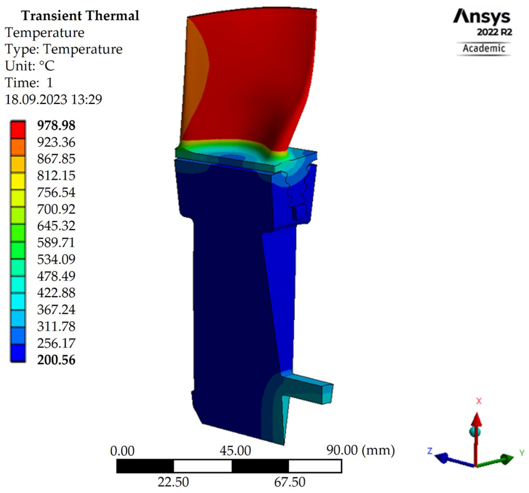Select the maximum value label 978.98
Image resolution: width=529 pixels, height=493 pixels.
coord(56,126)
